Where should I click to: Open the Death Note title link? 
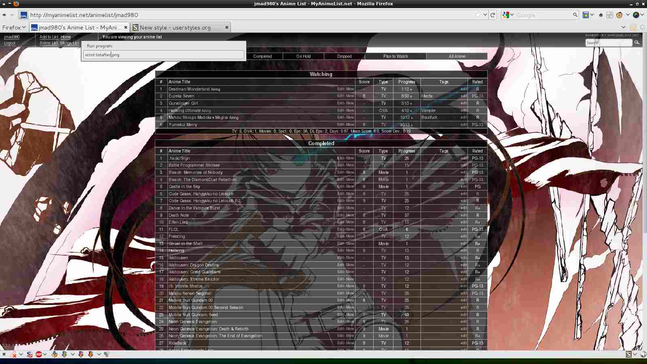(x=179, y=215)
